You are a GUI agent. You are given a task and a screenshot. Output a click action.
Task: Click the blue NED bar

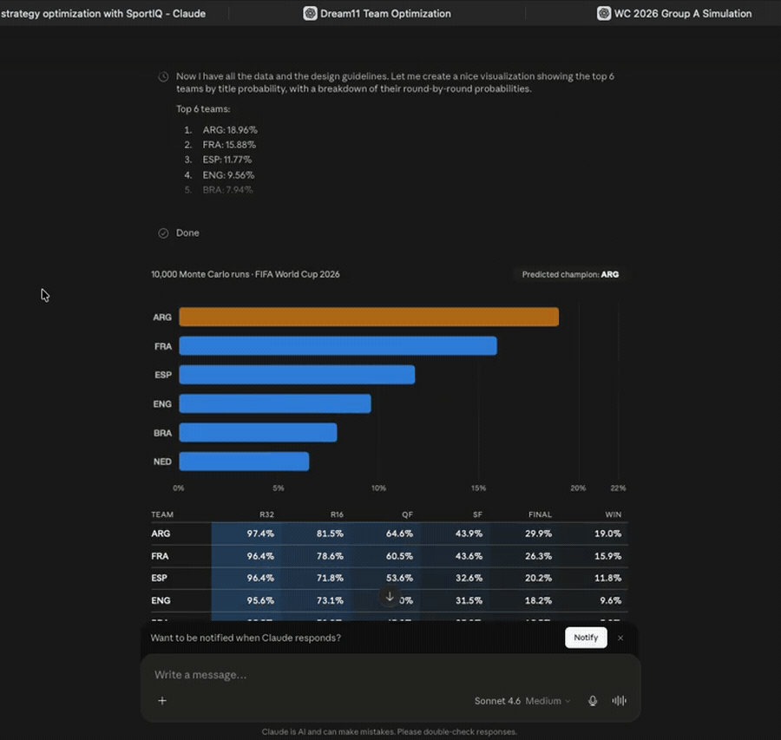click(244, 462)
